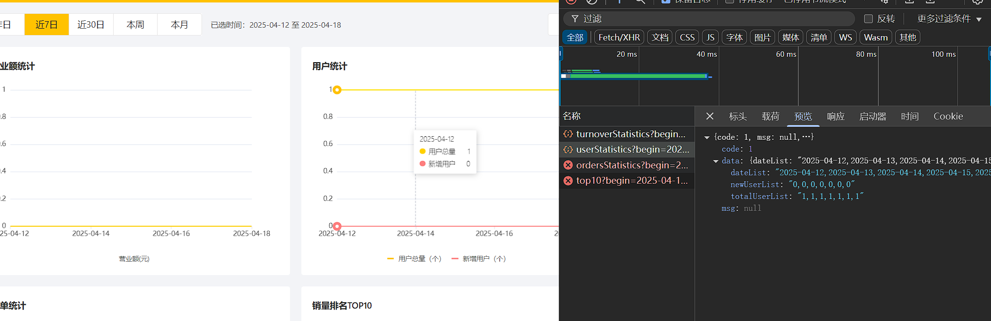991x321 pixels.
Task: Click the totalUserList property in preview
Action: [797, 197]
